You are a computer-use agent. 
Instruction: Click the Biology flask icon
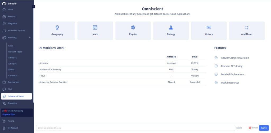[x=171, y=27]
